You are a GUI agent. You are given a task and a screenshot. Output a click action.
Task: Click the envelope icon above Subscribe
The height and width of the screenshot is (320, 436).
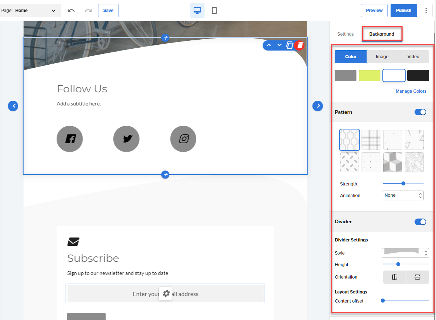coord(73,241)
